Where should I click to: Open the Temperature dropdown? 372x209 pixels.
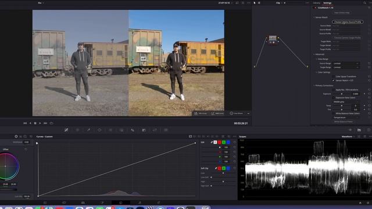pos(346,117)
